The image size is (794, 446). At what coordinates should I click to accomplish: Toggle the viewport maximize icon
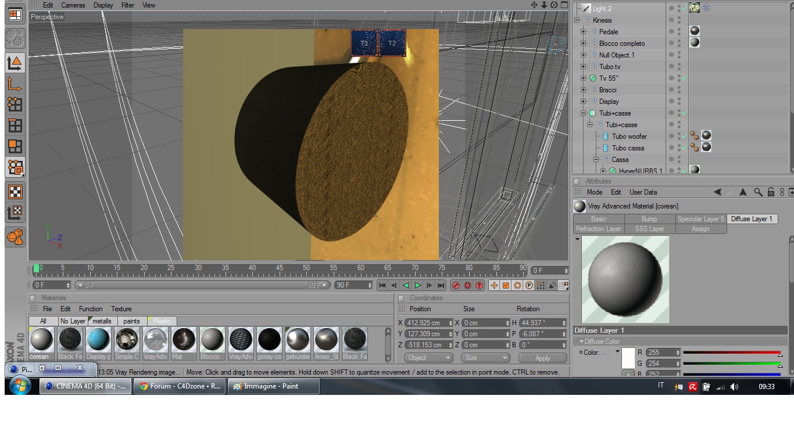pyautogui.click(x=564, y=5)
